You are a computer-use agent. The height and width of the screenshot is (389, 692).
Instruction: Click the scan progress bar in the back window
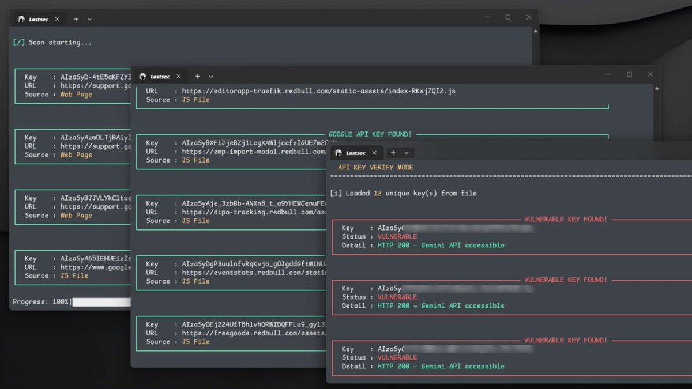tap(101, 302)
